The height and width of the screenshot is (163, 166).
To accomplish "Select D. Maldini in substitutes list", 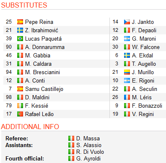I will click(37, 97).
